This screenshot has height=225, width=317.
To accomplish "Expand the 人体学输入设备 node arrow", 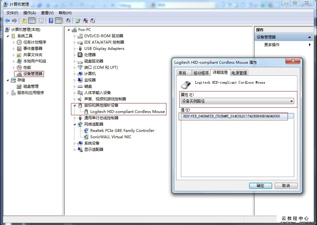I will tap(75, 93).
